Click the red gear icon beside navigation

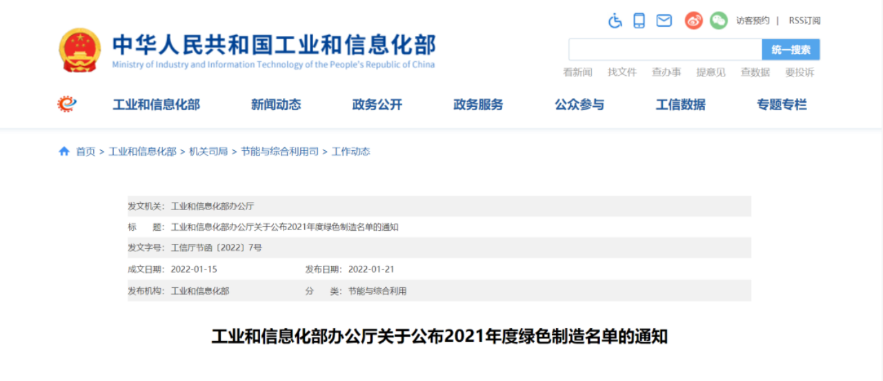67,104
